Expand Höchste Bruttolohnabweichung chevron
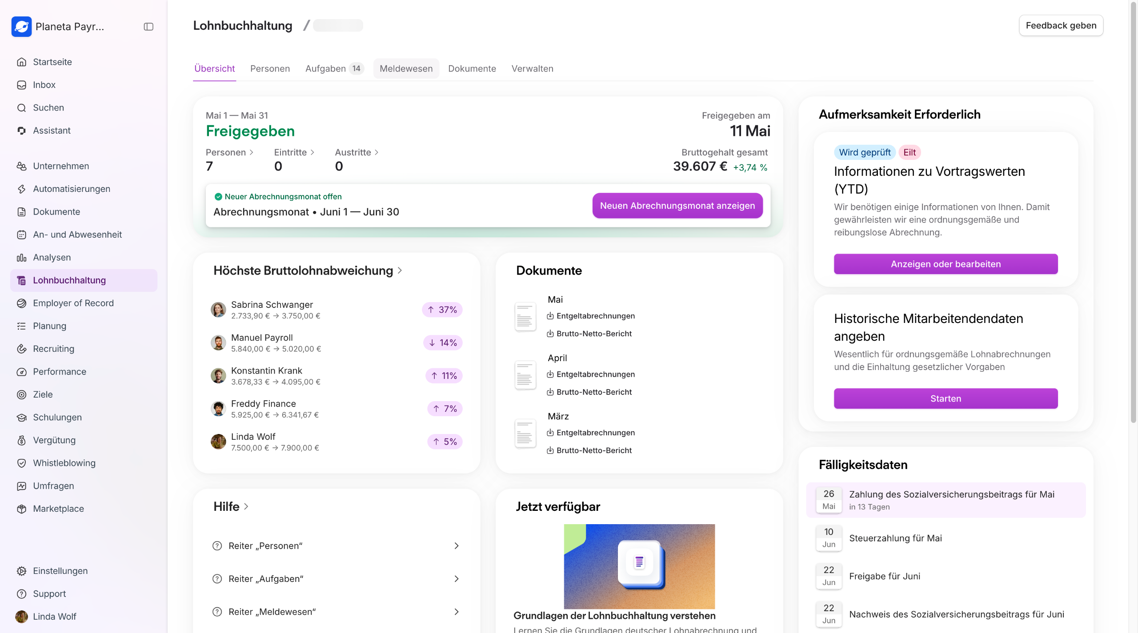The image size is (1138, 633). tap(400, 270)
